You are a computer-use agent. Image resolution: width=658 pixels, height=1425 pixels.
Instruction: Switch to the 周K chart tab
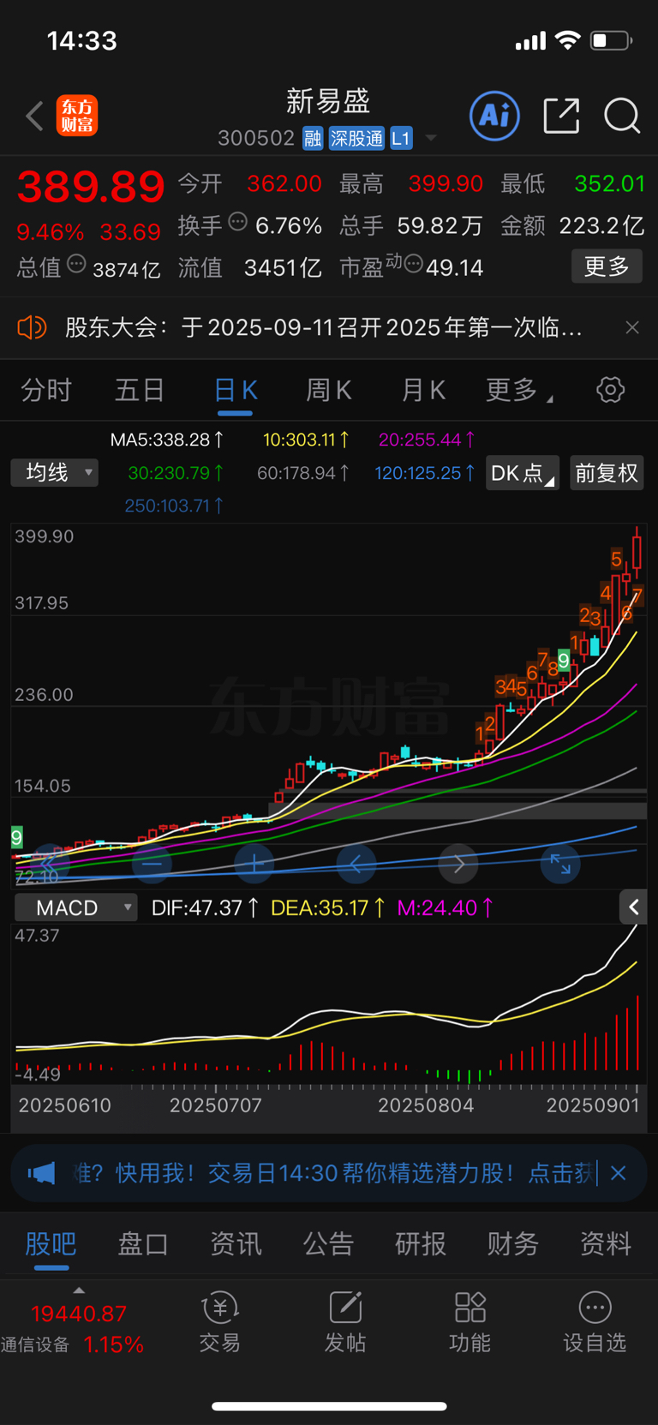pyautogui.click(x=329, y=391)
